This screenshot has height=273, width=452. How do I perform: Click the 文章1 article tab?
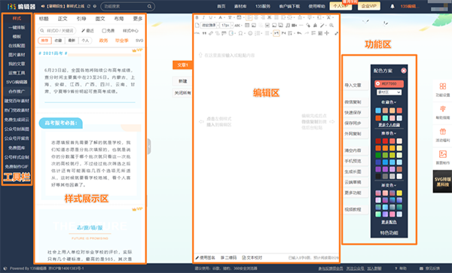coord(182,65)
